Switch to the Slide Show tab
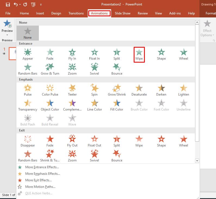 tap(123, 13)
